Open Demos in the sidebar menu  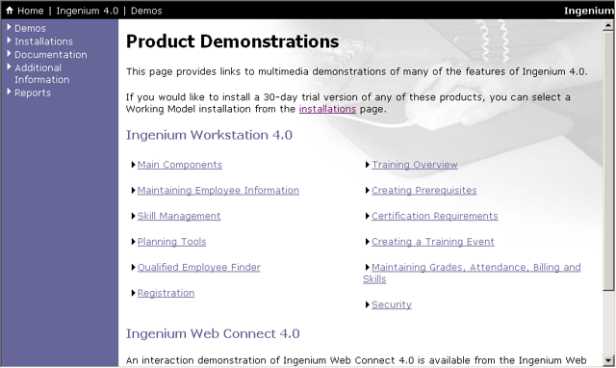[x=30, y=28]
